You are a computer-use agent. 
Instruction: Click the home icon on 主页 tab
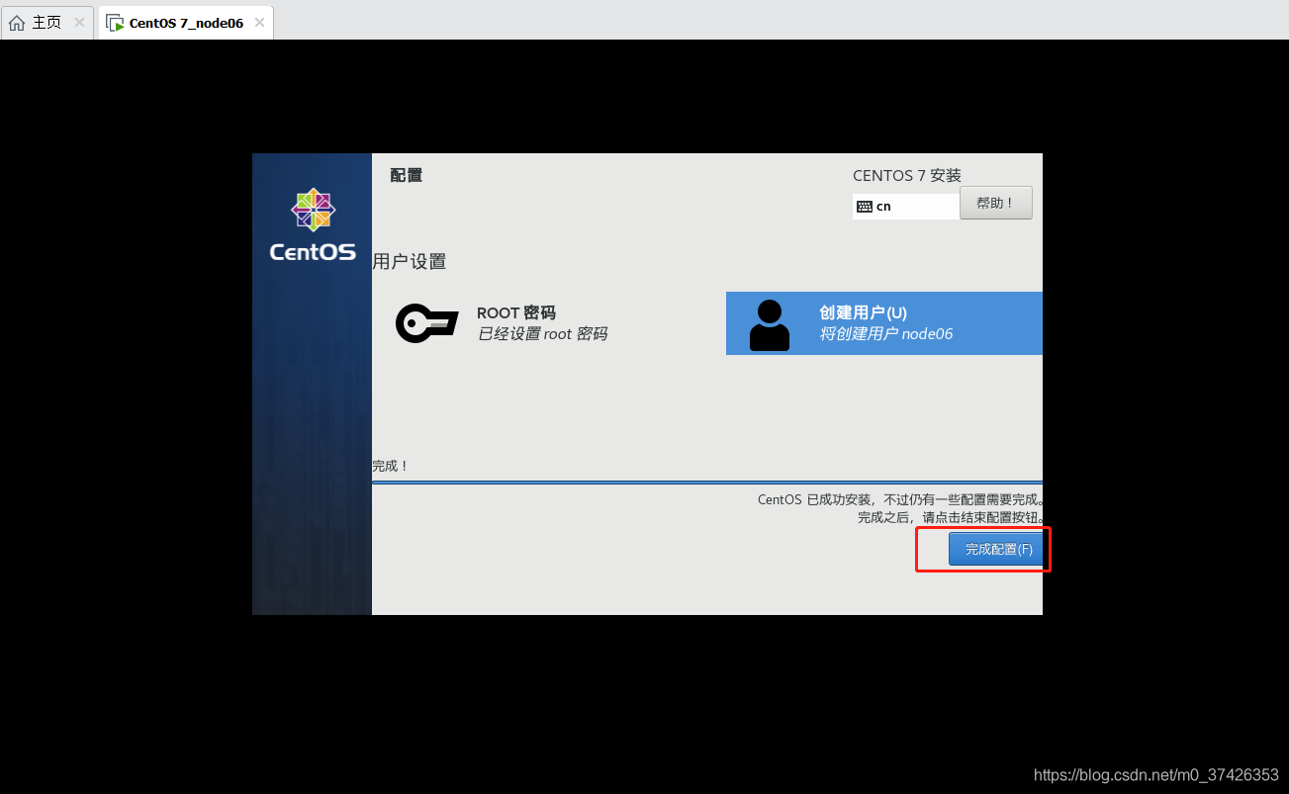click(17, 23)
